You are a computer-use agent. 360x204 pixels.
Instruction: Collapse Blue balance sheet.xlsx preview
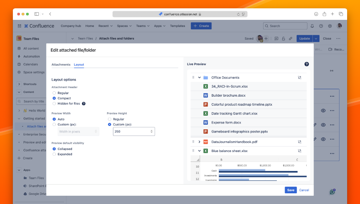click(199, 151)
